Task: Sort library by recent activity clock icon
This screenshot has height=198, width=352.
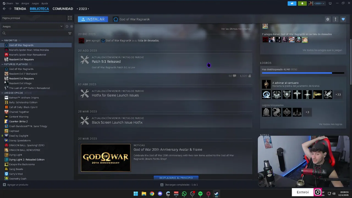Action: pos(67,26)
